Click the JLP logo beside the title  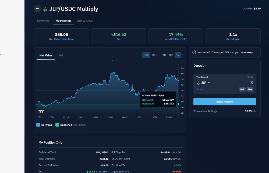pos(45,9)
